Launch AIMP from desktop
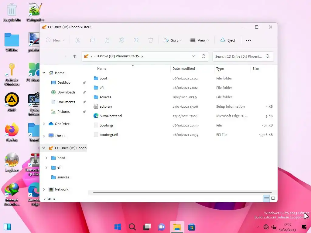Screen dimensions: 311x233 click(12, 102)
